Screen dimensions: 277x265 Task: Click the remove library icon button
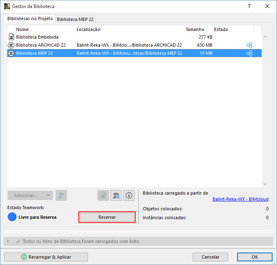coord(61,195)
